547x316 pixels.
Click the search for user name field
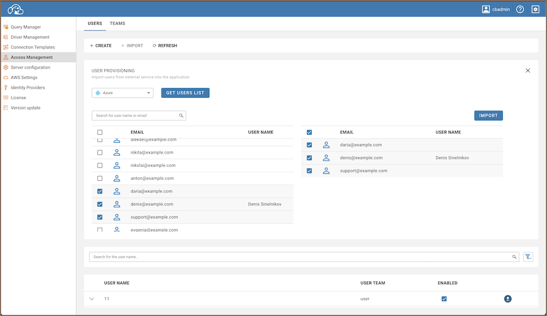(x=302, y=257)
